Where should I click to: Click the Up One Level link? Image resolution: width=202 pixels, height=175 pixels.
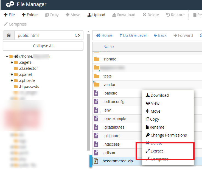point(133,35)
